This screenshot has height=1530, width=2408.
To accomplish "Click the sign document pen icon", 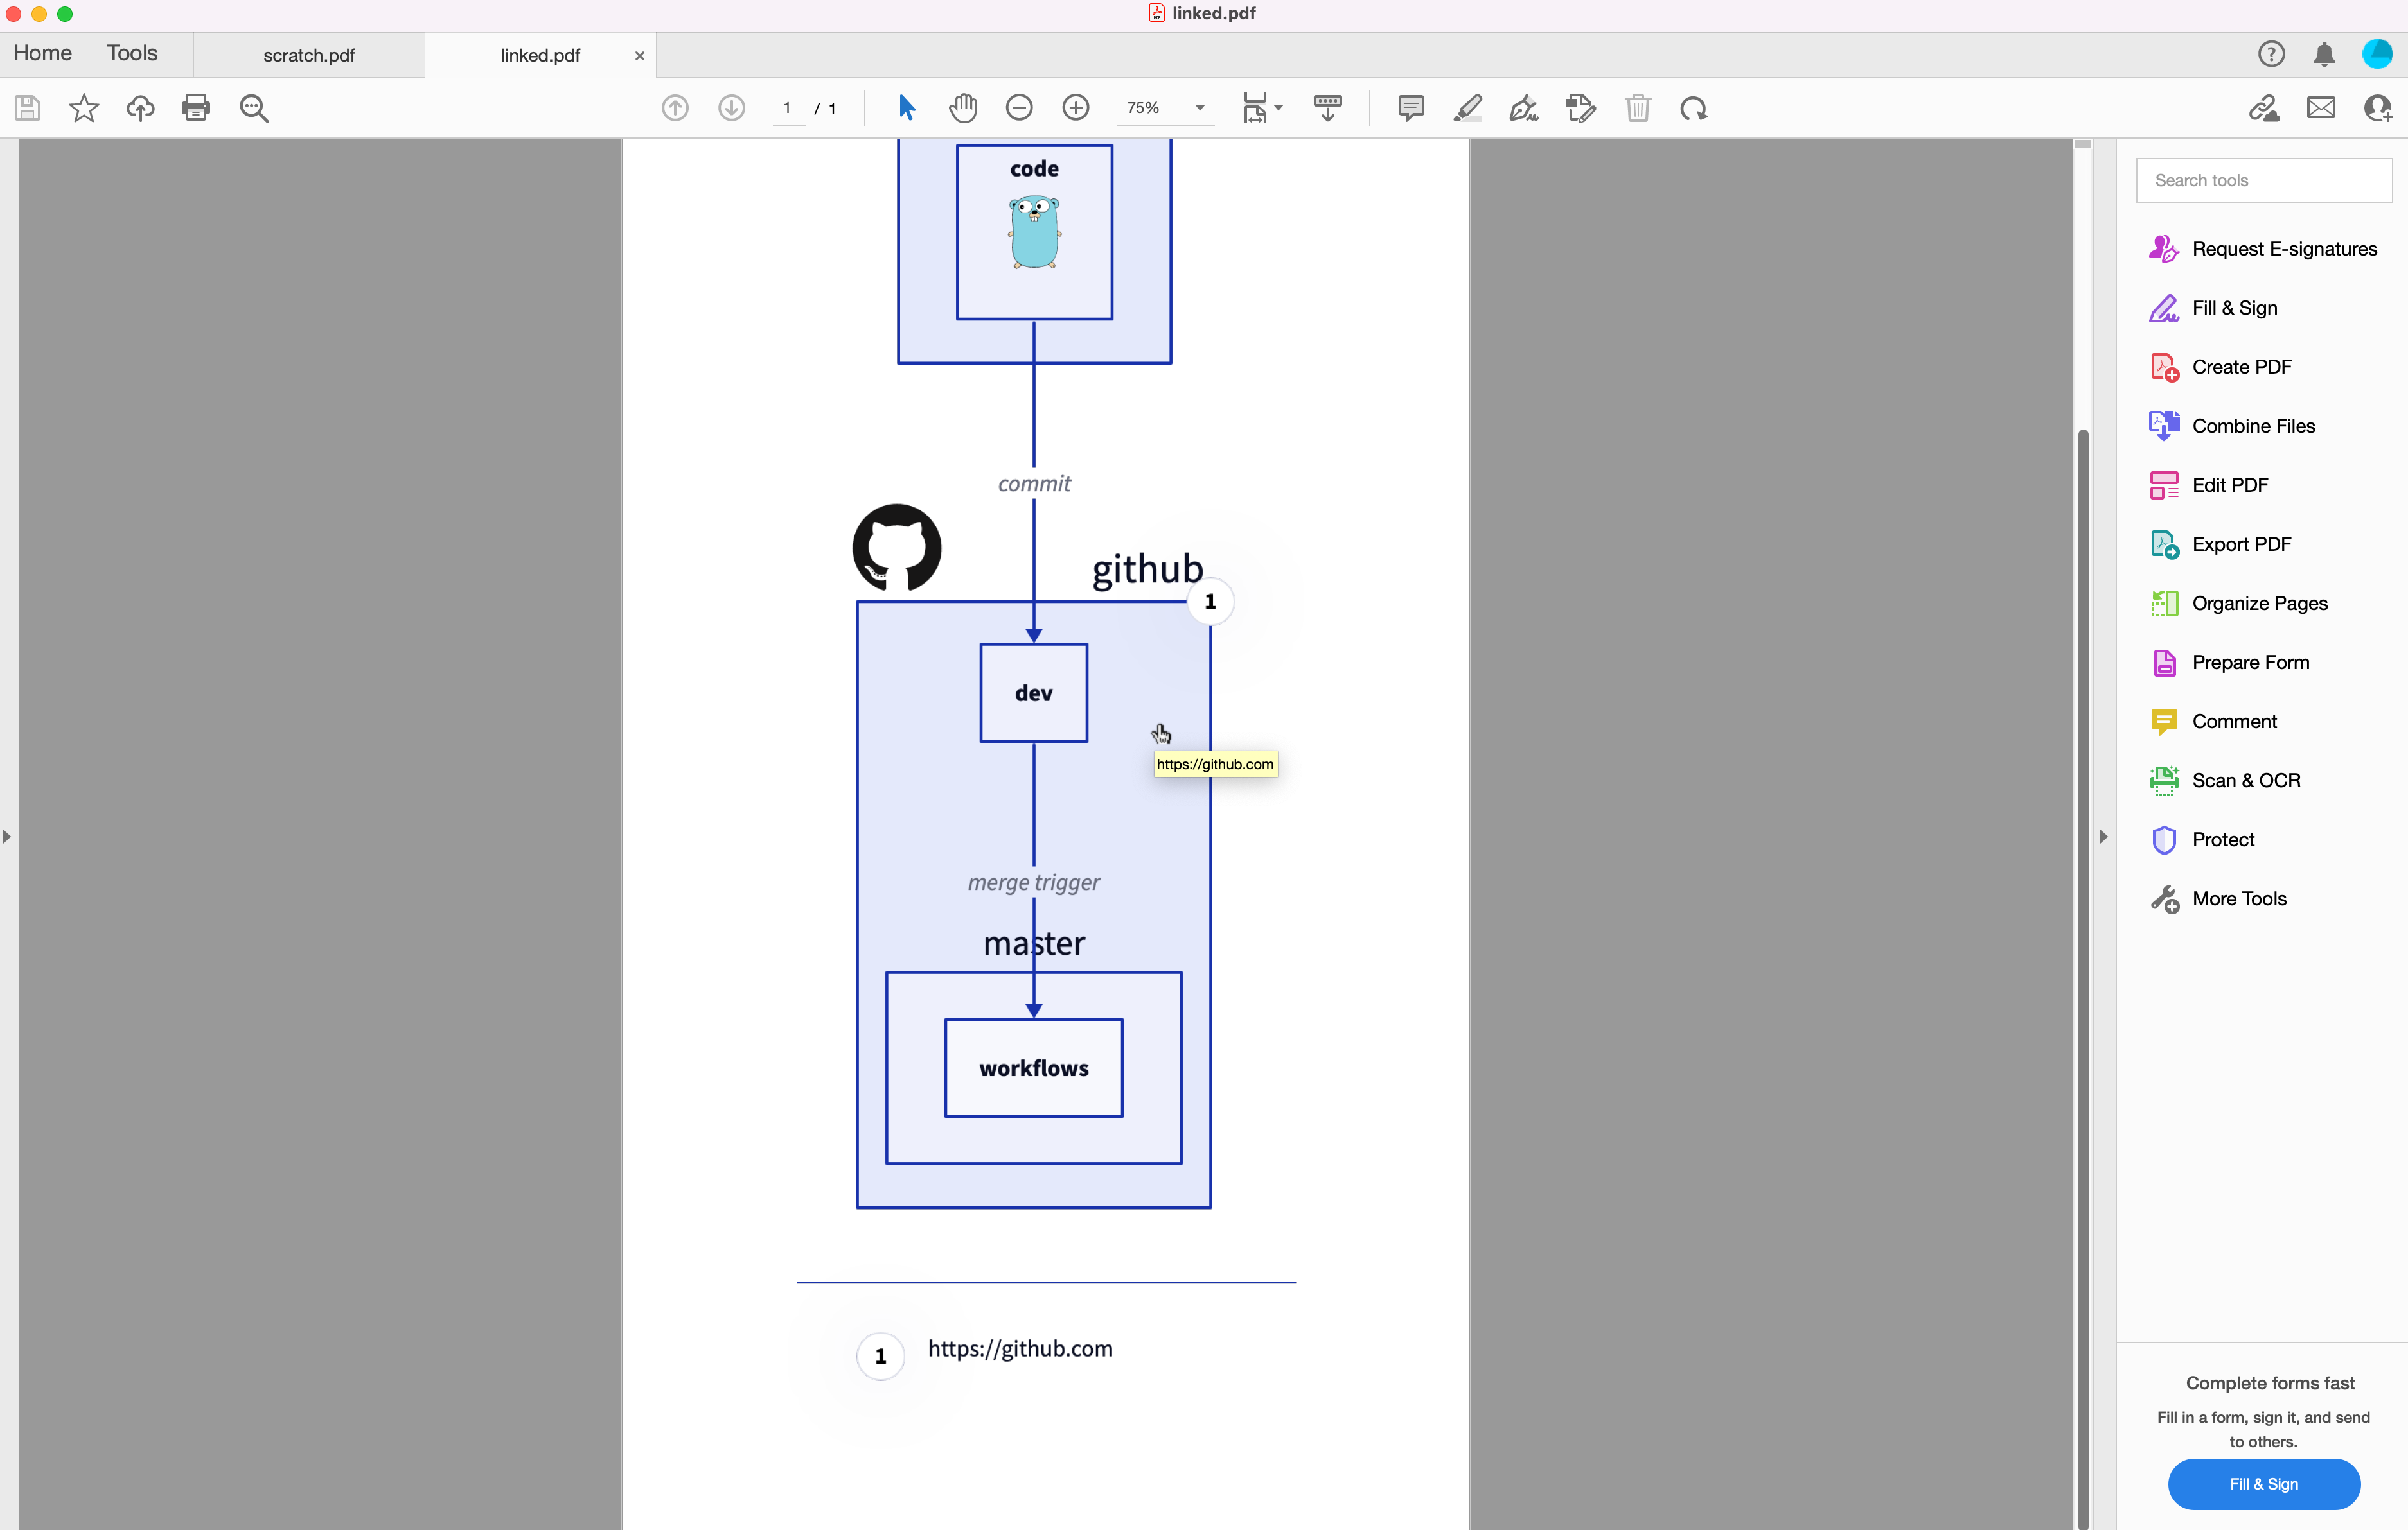I will 1523,108.
